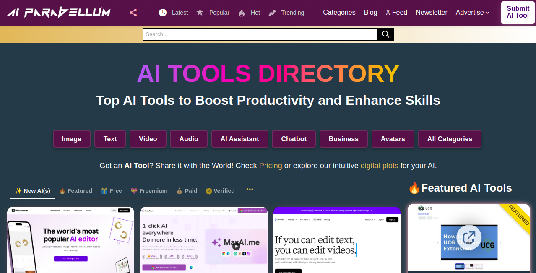Open the Blog menu item
This screenshot has width=536, height=273.
(x=371, y=13)
